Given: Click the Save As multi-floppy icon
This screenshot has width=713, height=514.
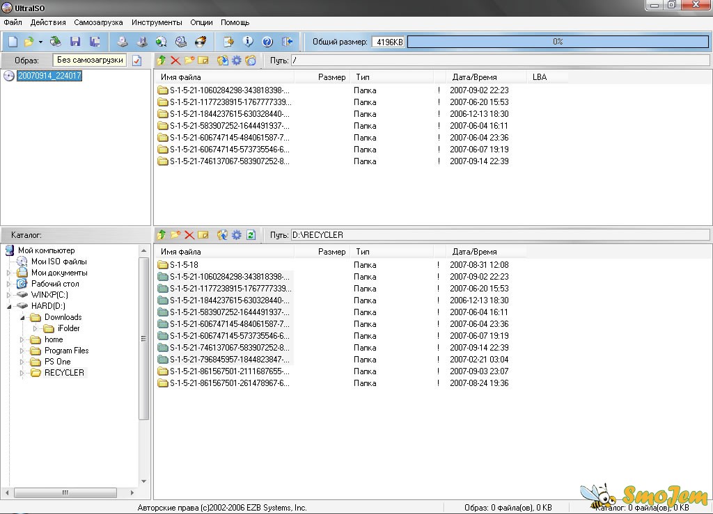Looking at the screenshot, I should pos(95,42).
